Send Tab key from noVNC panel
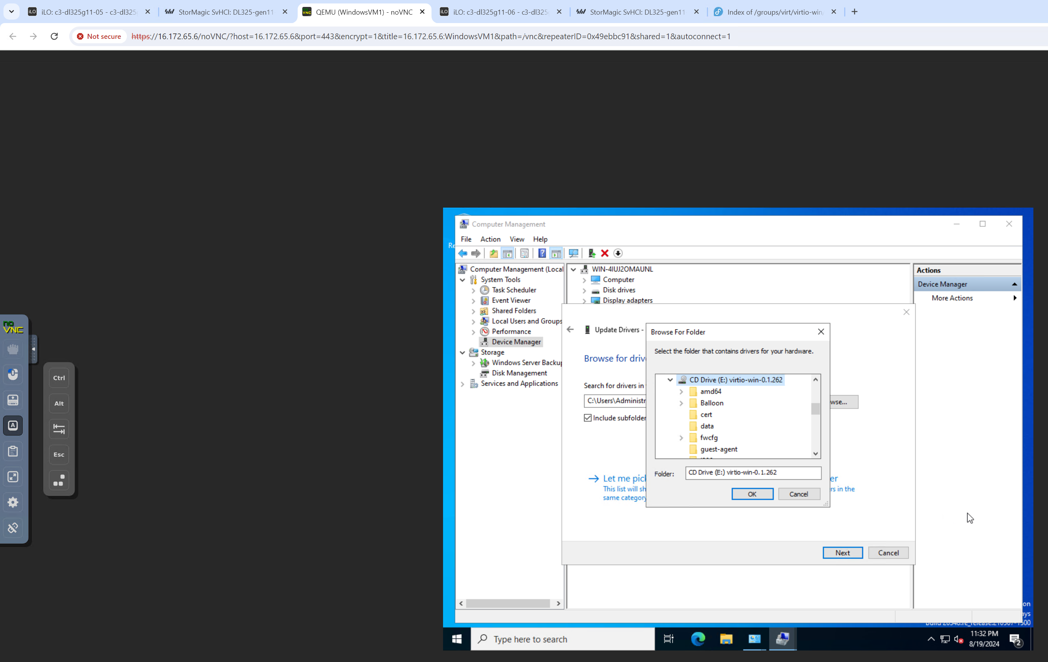 tap(59, 429)
